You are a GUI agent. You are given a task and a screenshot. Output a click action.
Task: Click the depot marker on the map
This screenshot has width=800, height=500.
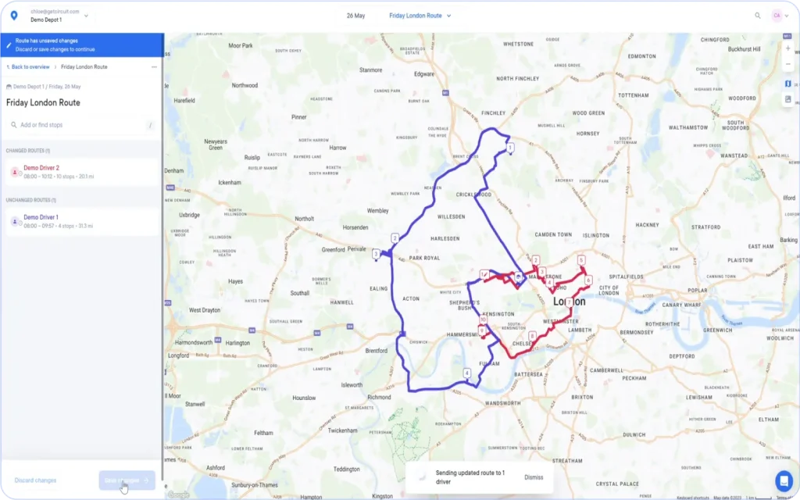[x=519, y=277]
